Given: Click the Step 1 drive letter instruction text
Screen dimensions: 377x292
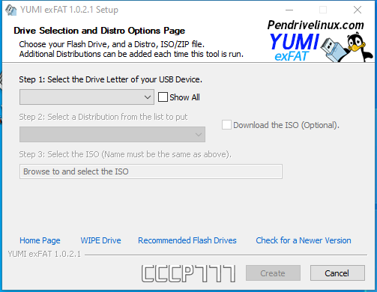Looking at the screenshot, I should click(110, 79).
